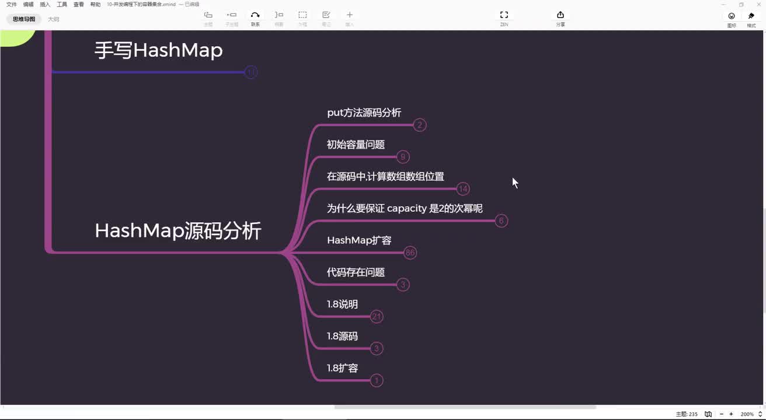
Task: Select the 为什么要保证 capacity 是2的次幂呢 subtopic
Action: 405,209
